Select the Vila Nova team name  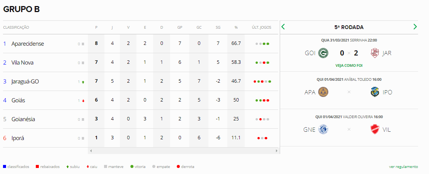point(23,63)
